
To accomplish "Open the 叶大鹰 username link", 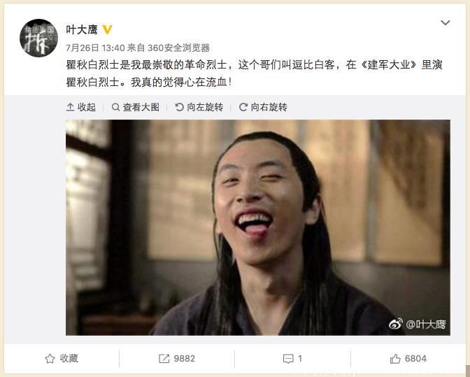I will click(82, 29).
